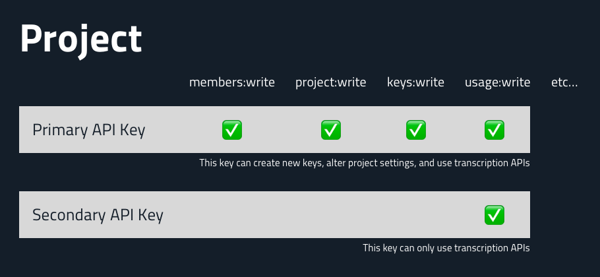Select the project:write column header

click(x=330, y=82)
